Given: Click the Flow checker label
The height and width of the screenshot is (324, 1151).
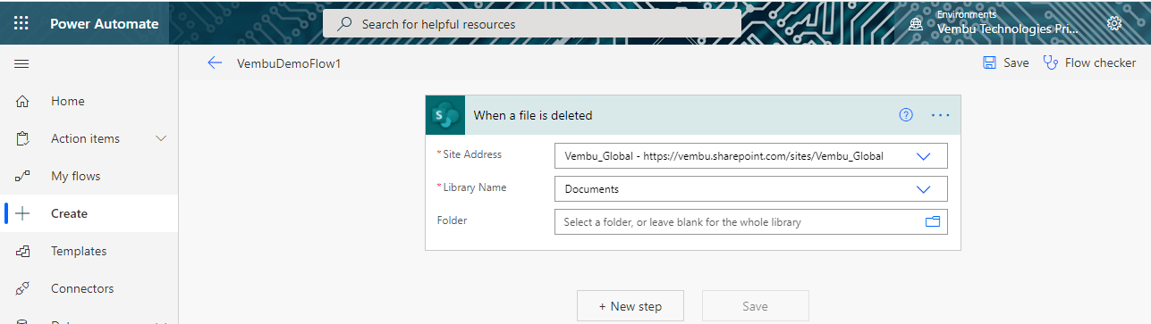Looking at the screenshot, I should coord(1100,63).
